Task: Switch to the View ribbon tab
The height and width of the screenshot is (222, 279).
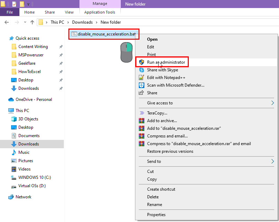Action: click(69, 12)
